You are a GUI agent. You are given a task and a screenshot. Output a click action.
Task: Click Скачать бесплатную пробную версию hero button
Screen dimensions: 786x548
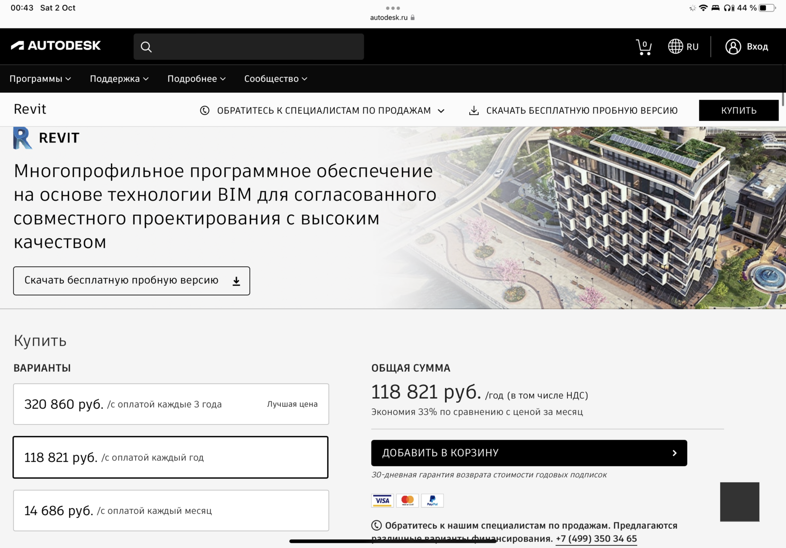[x=131, y=281]
